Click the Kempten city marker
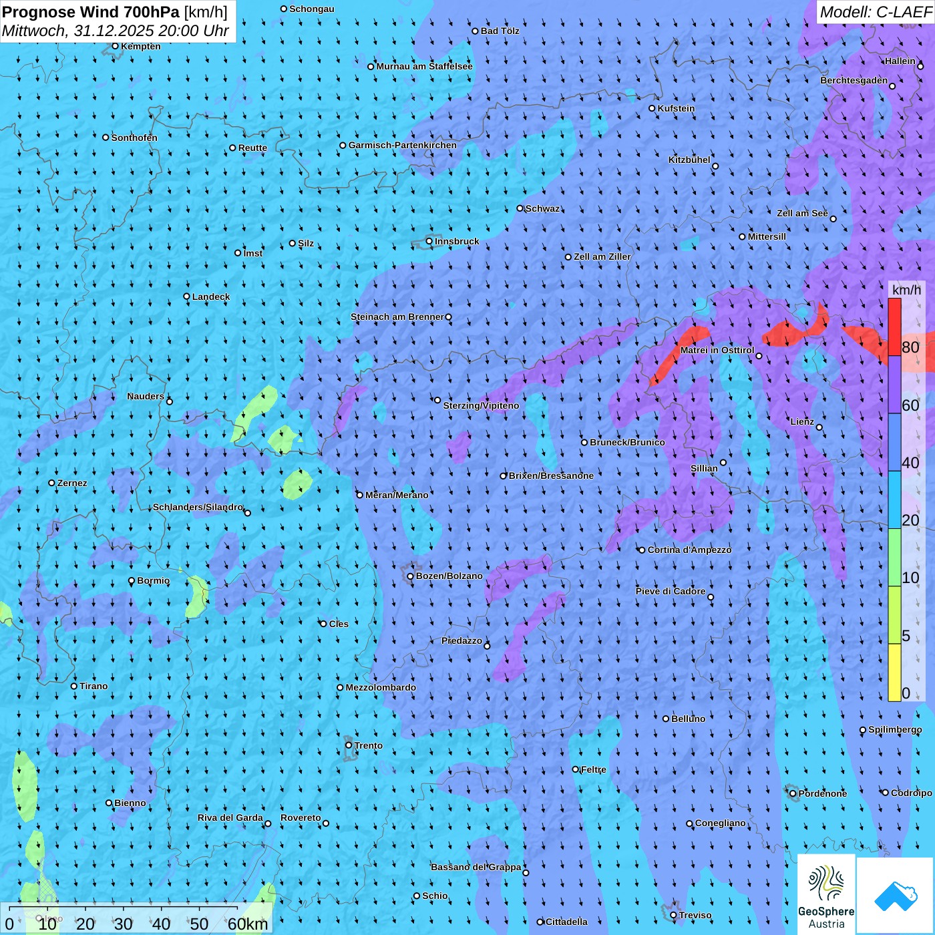The width and height of the screenshot is (935, 935). click(115, 46)
